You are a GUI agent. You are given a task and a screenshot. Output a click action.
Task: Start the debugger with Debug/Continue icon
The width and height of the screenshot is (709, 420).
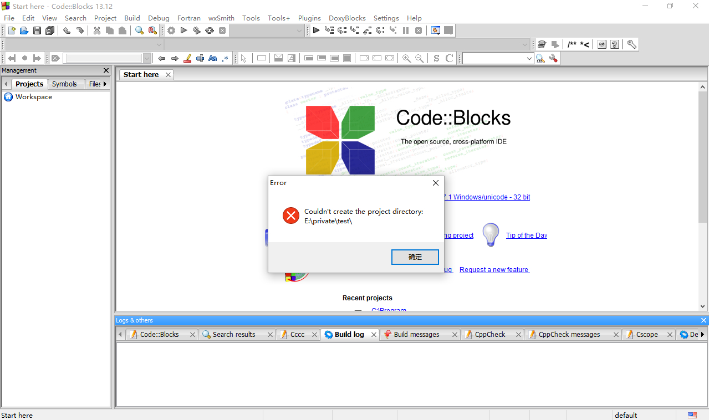(316, 30)
